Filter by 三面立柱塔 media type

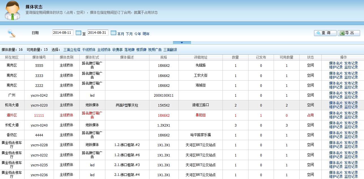72,50
